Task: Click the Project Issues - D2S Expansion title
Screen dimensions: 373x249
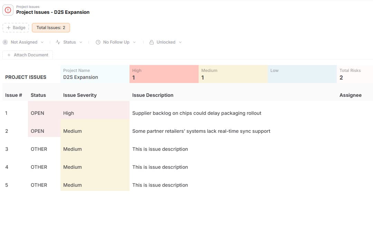Action: pyautogui.click(x=53, y=12)
